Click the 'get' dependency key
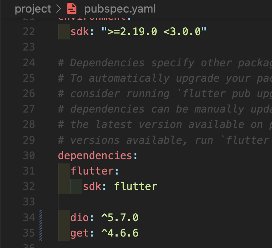Viewport: 272px width, 248px height. (80, 233)
